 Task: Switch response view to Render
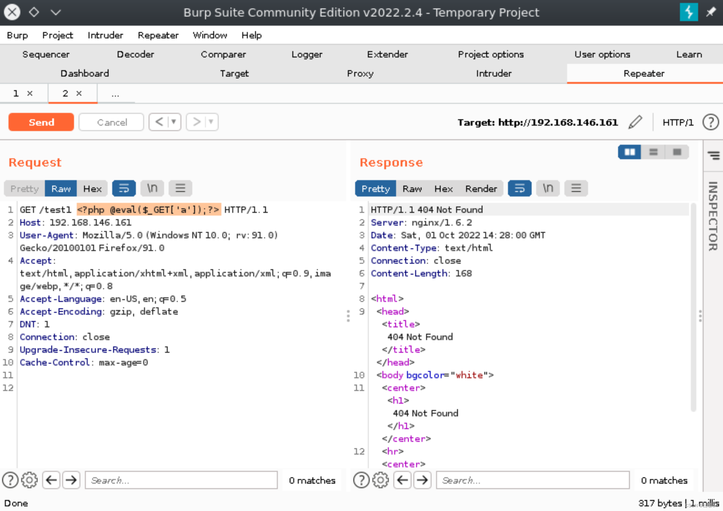pyautogui.click(x=481, y=189)
